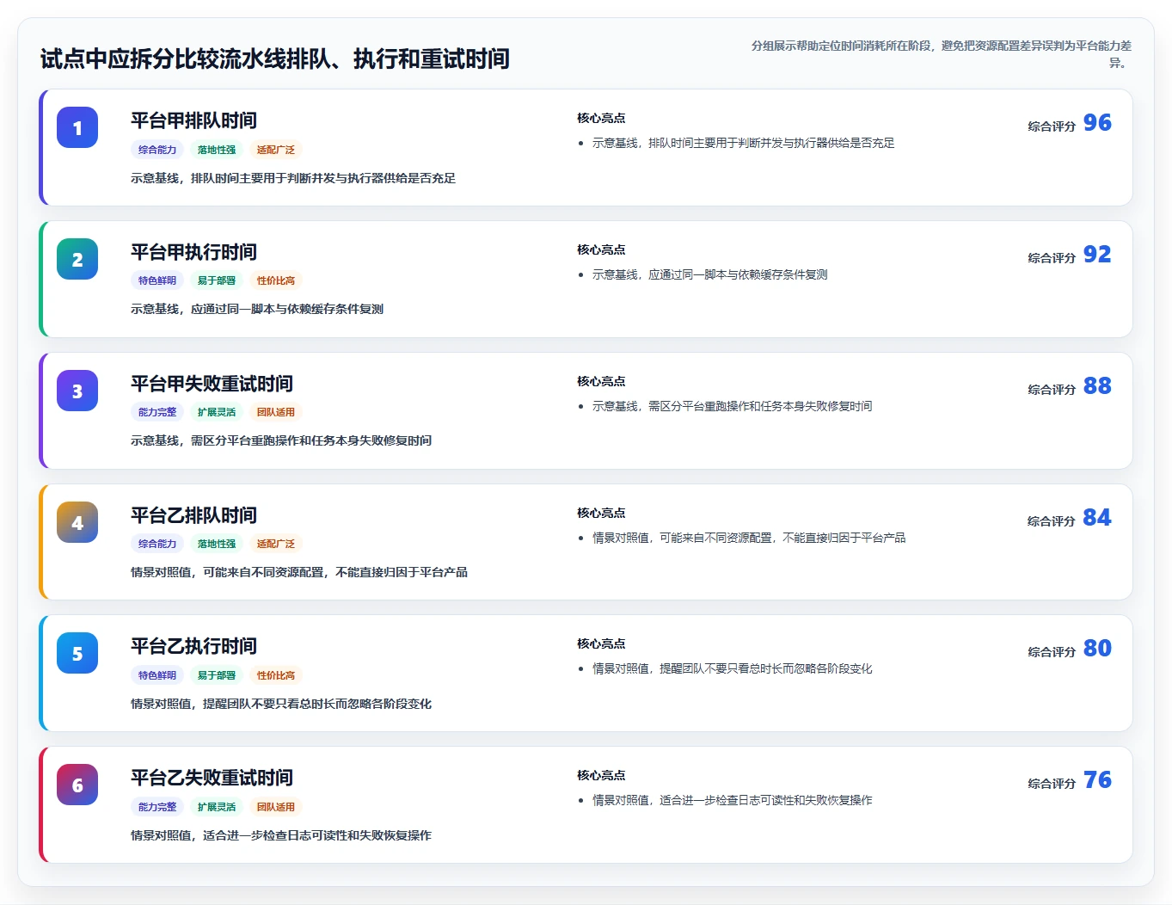Viewport: 1172px width, 905px height.
Task: Select 综合能力 tag under 平台甲排队时间
Action: (157, 150)
